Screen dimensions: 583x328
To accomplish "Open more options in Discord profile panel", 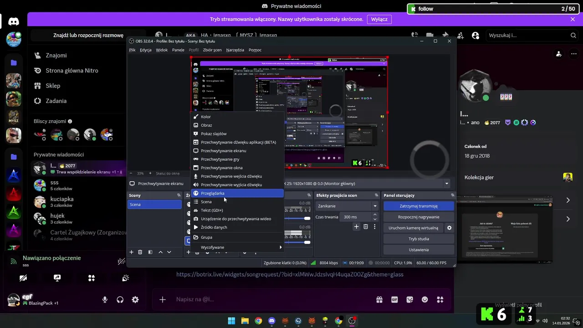I will (573, 54).
